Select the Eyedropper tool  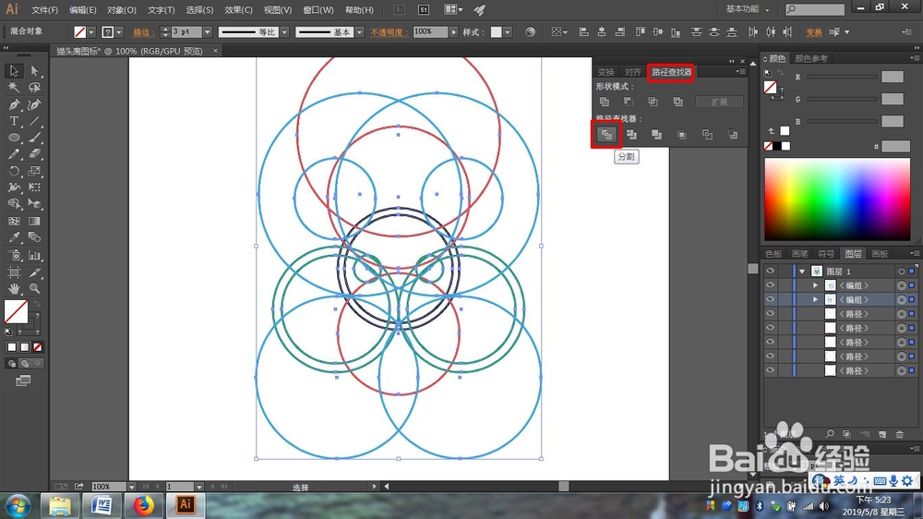[14, 237]
